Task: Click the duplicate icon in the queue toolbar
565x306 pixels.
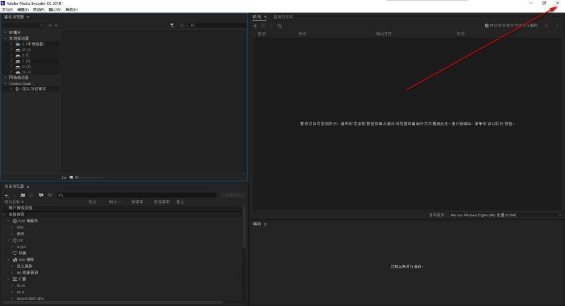Action: coord(280,25)
